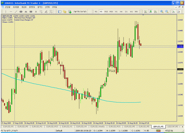Switch to the GBPUSD,M5 chart tab
This screenshot has height=133, width=185.
158,127
